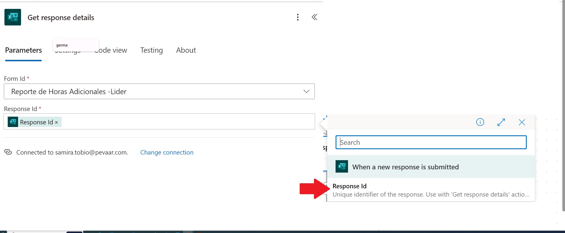
Task: Remove the Response Id token using its x
Action: coord(56,122)
